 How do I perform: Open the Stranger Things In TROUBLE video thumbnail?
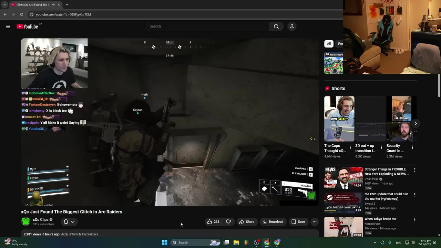coord(343,178)
